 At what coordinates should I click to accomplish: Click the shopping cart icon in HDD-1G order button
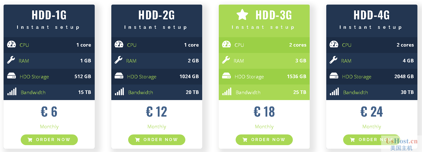30,140
